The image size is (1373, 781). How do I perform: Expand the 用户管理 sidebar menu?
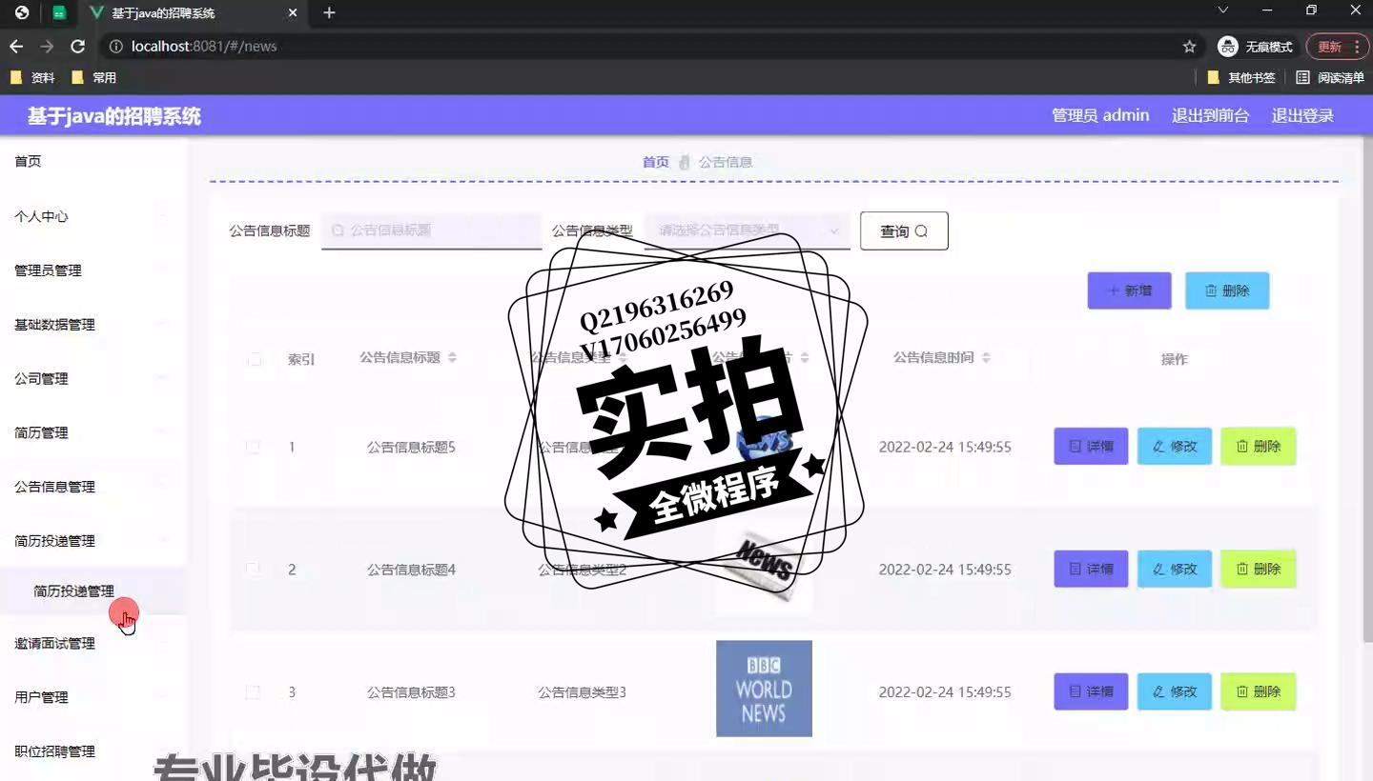pyautogui.click(x=92, y=697)
